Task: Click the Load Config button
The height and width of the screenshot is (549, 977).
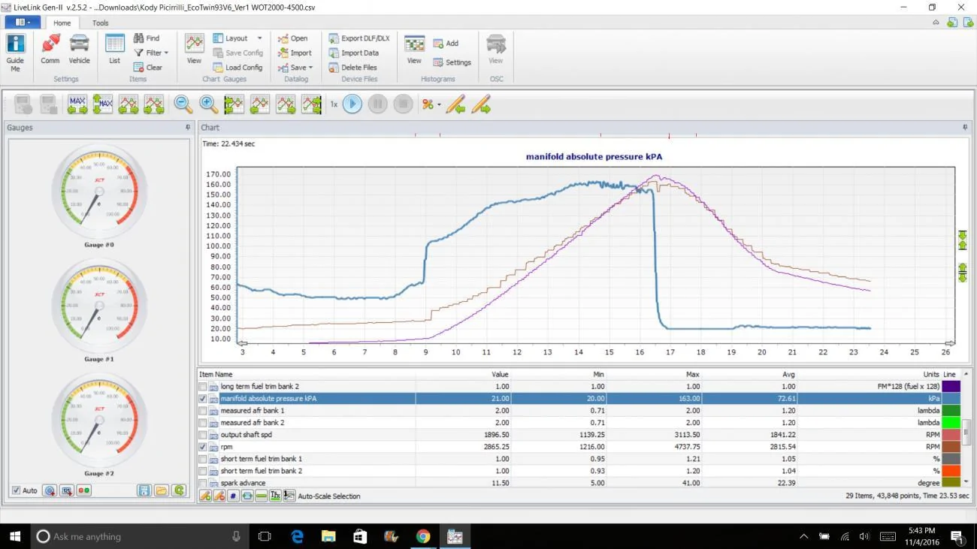Action: click(x=237, y=68)
